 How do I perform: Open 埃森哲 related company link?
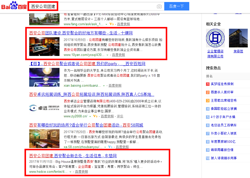click(238, 51)
